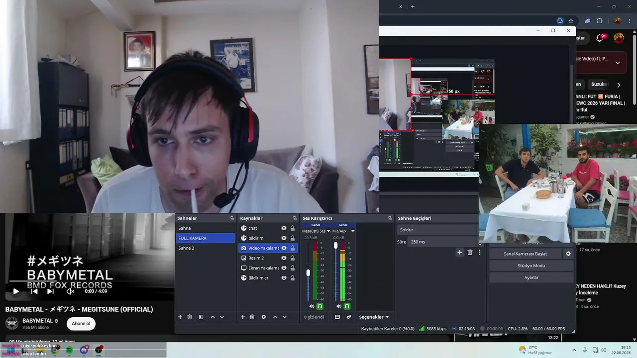Unlock the chat source
The height and width of the screenshot is (358, 637).
tap(293, 228)
